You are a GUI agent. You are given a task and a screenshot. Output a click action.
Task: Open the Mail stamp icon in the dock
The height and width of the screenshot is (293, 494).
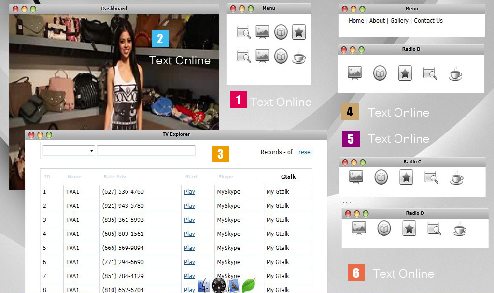pyautogui.click(x=233, y=286)
